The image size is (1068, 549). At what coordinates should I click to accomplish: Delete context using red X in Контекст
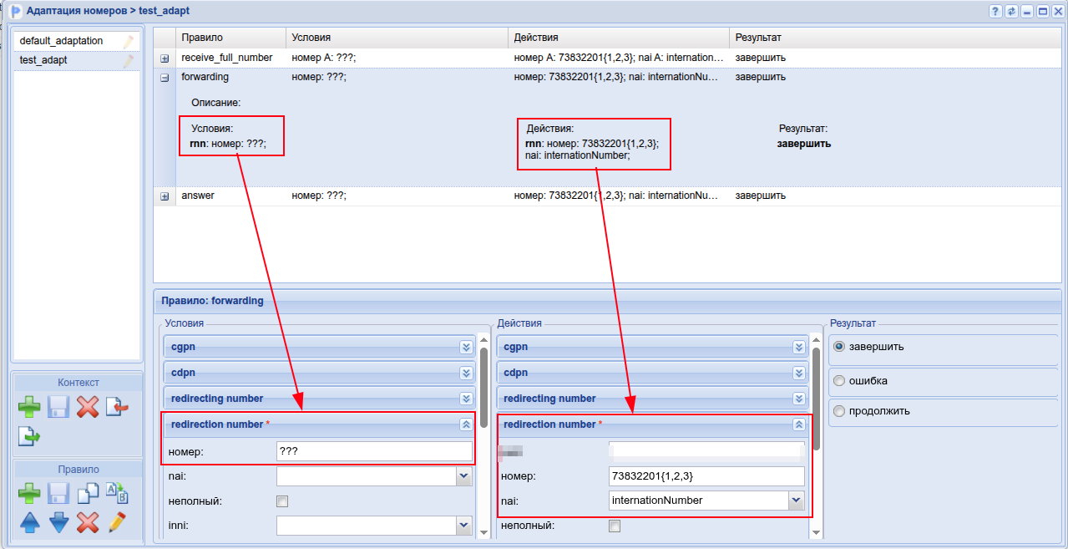coord(88,408)
